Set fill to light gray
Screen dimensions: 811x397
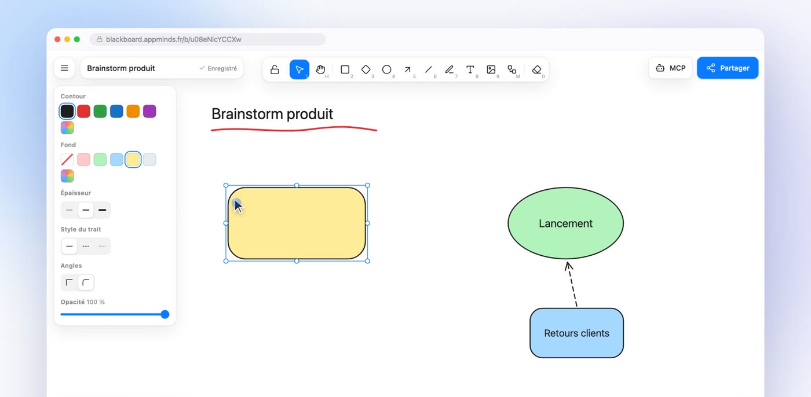[149, 160]
